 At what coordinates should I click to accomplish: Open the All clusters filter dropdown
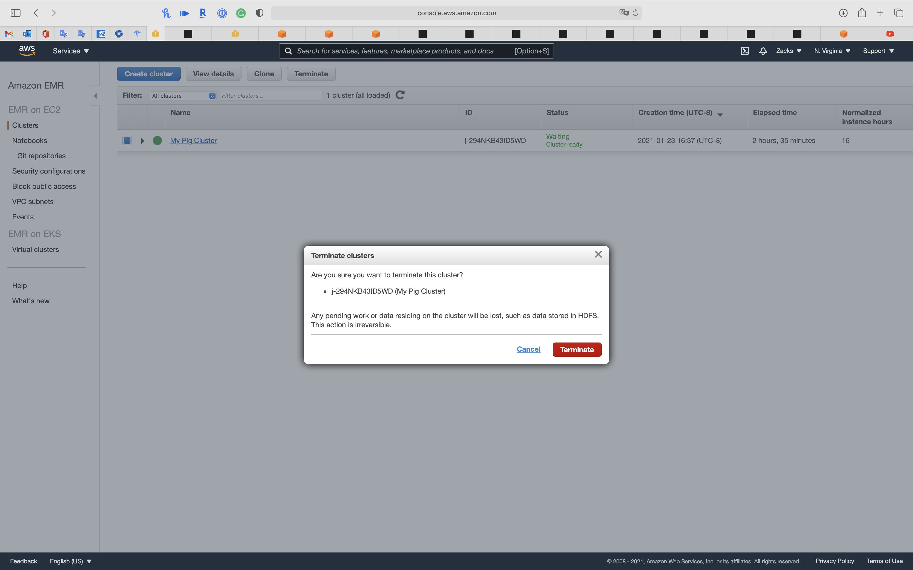coord(183,96)
